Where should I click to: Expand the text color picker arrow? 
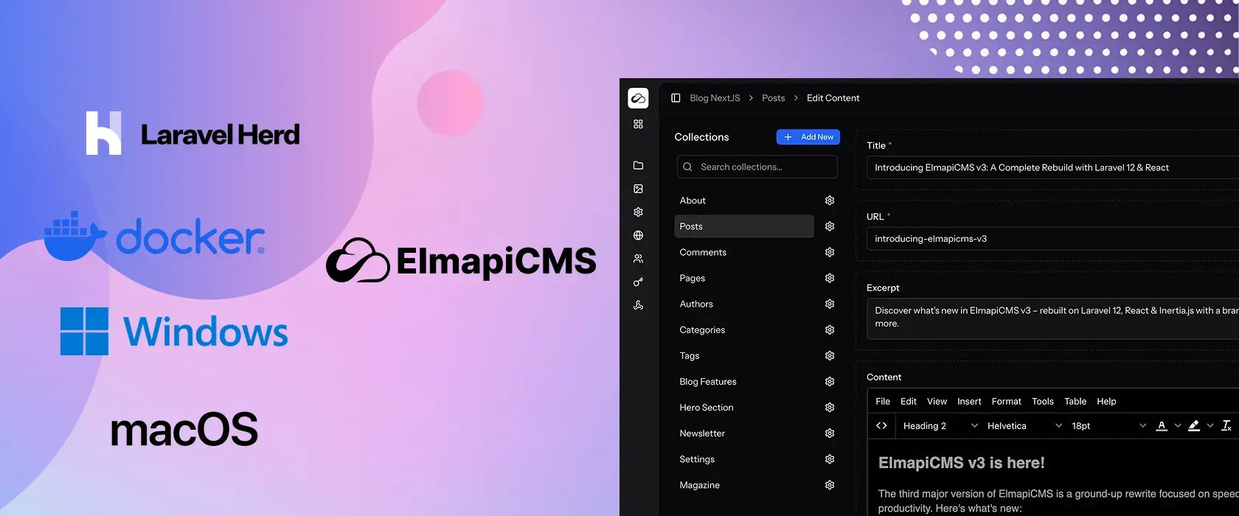coord(1178,425)
